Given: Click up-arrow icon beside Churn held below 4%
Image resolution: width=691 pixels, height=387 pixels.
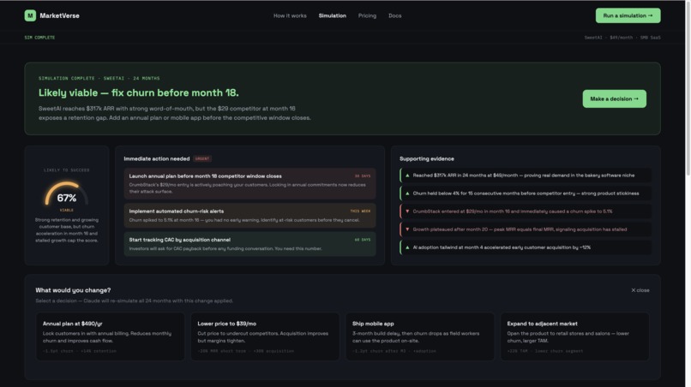Looking at the screenshot, I should [x=407, y=193].
